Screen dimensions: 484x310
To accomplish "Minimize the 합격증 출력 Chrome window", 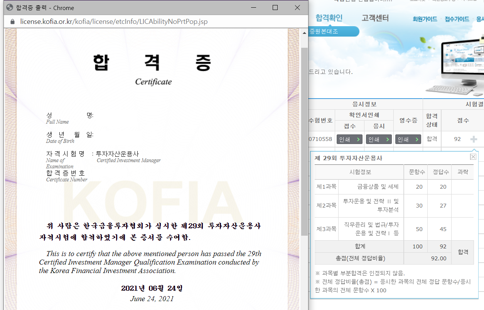I will [253, 7].
